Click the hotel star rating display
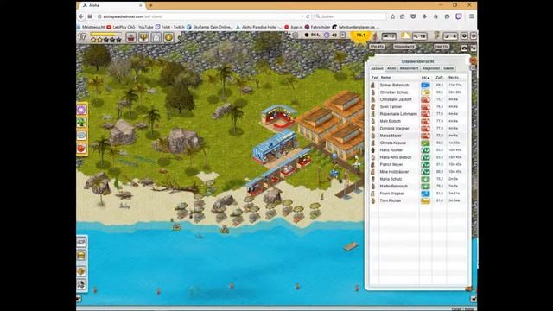This screenshot has height=311, width=553. pyautogui.click(x=105, y=40)
